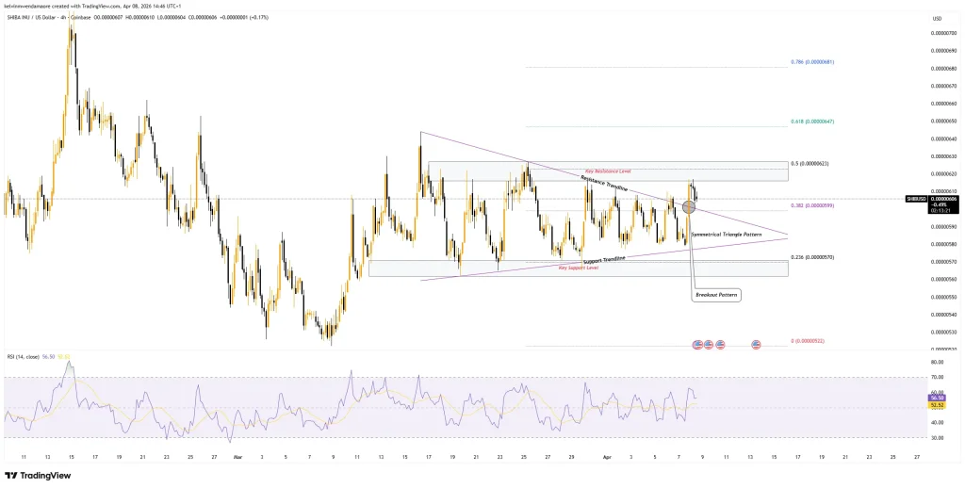Click the 0.00000560 price axis label
The height and width of the screenshot is (488, 965).
click(943, 280)
